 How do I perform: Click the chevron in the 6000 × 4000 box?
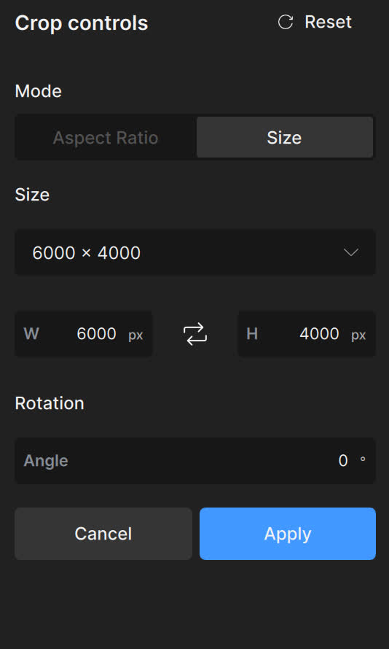point(351,252)
